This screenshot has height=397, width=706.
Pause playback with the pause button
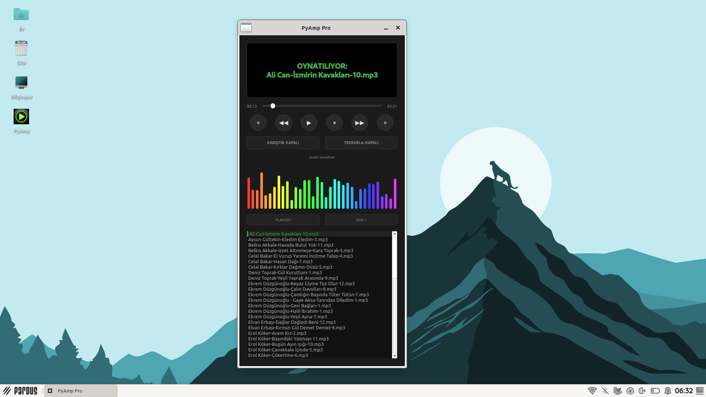tap(334, 123)
